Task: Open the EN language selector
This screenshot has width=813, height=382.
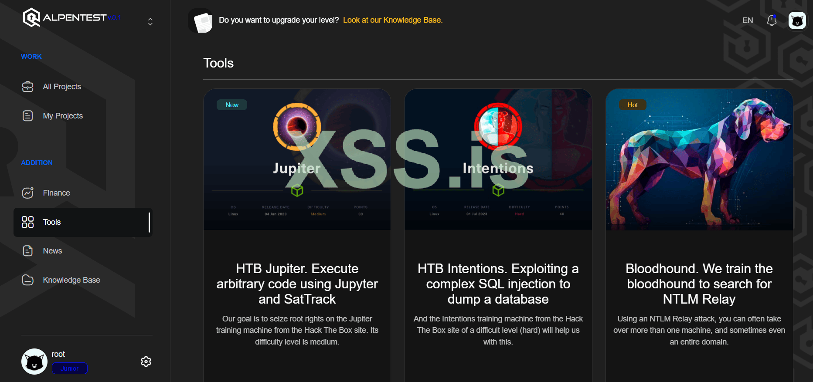Action: [x=748, y=20]
